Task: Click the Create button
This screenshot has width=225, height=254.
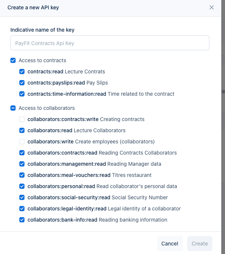Action: tap(200, 244)
